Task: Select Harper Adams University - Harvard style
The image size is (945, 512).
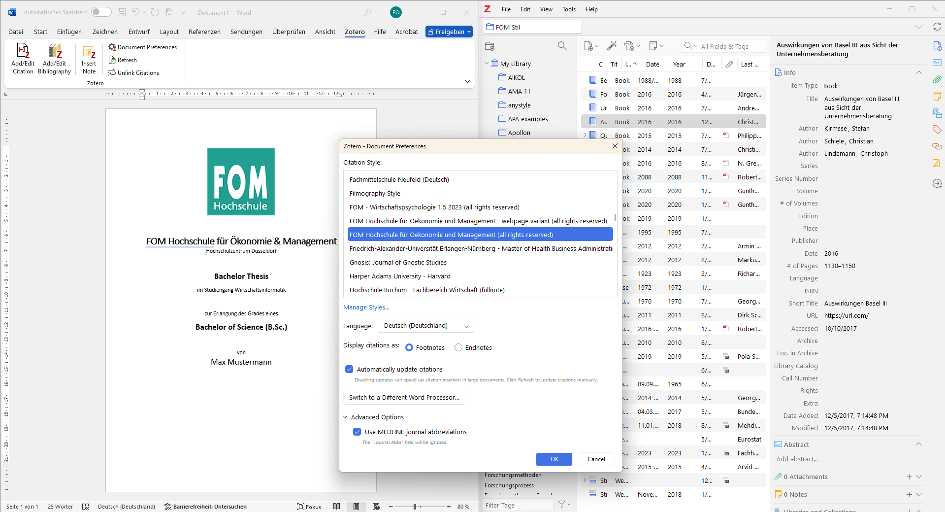Action: tap(400, 276)
